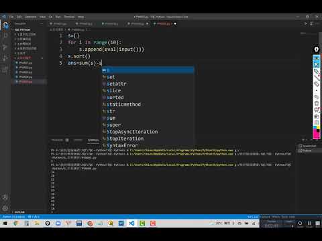Select the arrow cursor tool in annotation toolbar

(317, 65)
